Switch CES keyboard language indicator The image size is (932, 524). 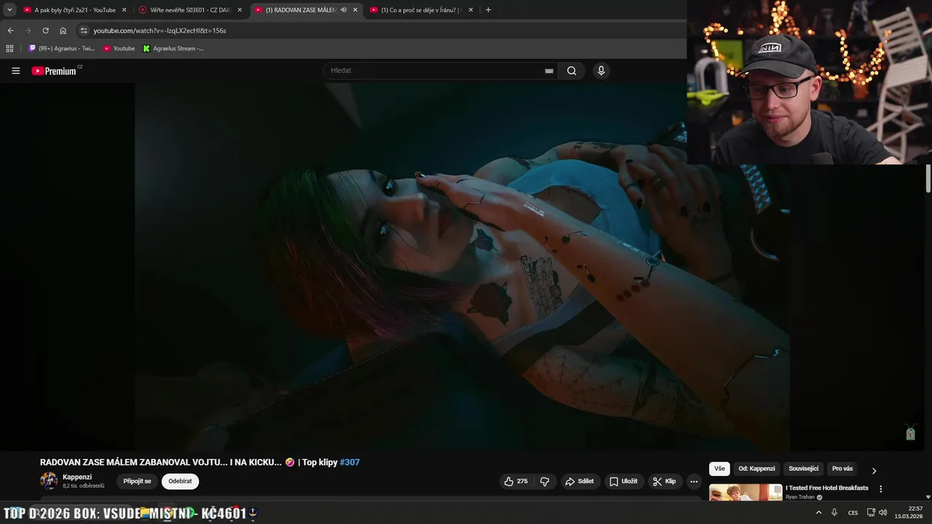tap(853, 512)
